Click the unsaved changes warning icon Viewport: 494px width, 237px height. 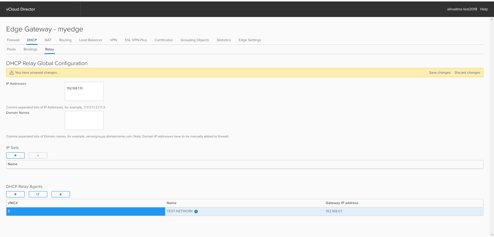point(12,73)
